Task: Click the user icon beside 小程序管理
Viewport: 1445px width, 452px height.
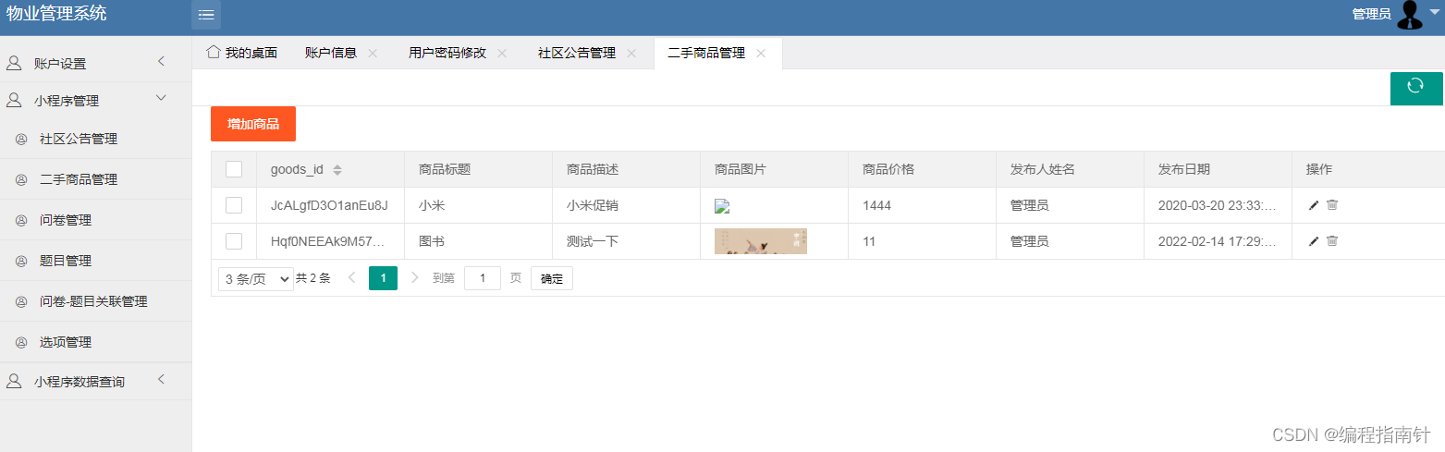Action: pyautogui.click(x=14, y=101)
